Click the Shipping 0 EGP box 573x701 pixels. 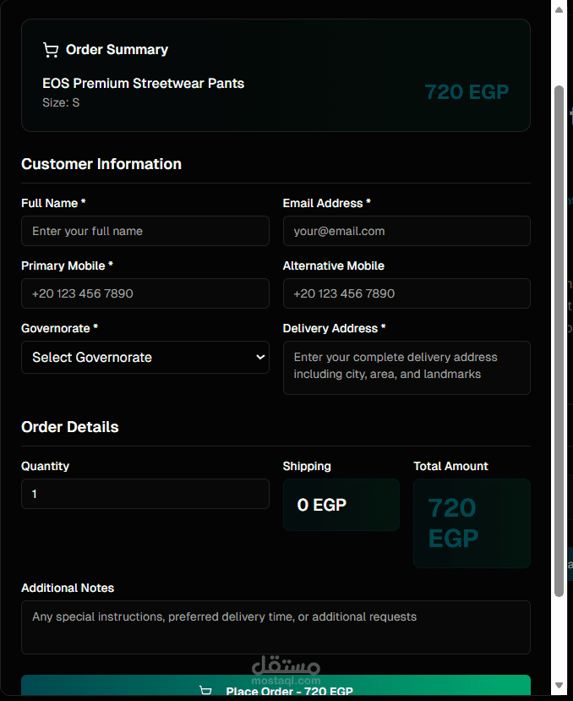click(x=341, y=505)
